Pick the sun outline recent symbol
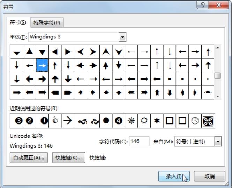Screen dimensions: 232x188 click(x=144, y=121)
